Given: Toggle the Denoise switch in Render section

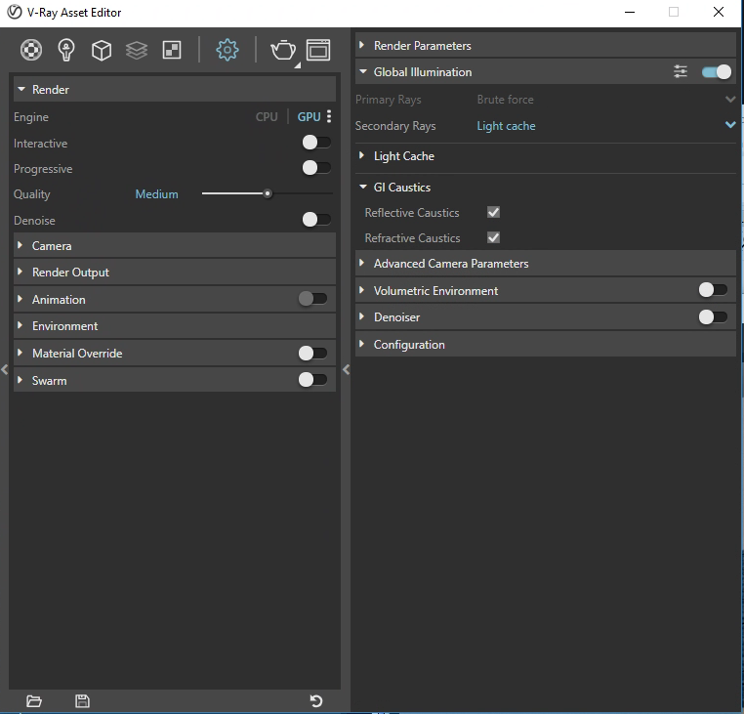Looking at the screenshot, I should coord(316,220).
